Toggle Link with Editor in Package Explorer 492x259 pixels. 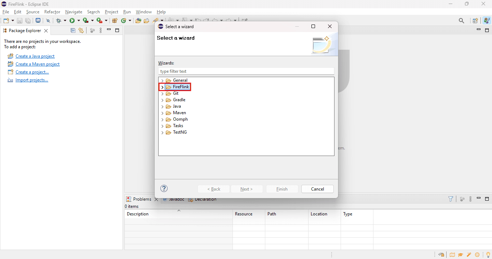(x=81, y=31)
